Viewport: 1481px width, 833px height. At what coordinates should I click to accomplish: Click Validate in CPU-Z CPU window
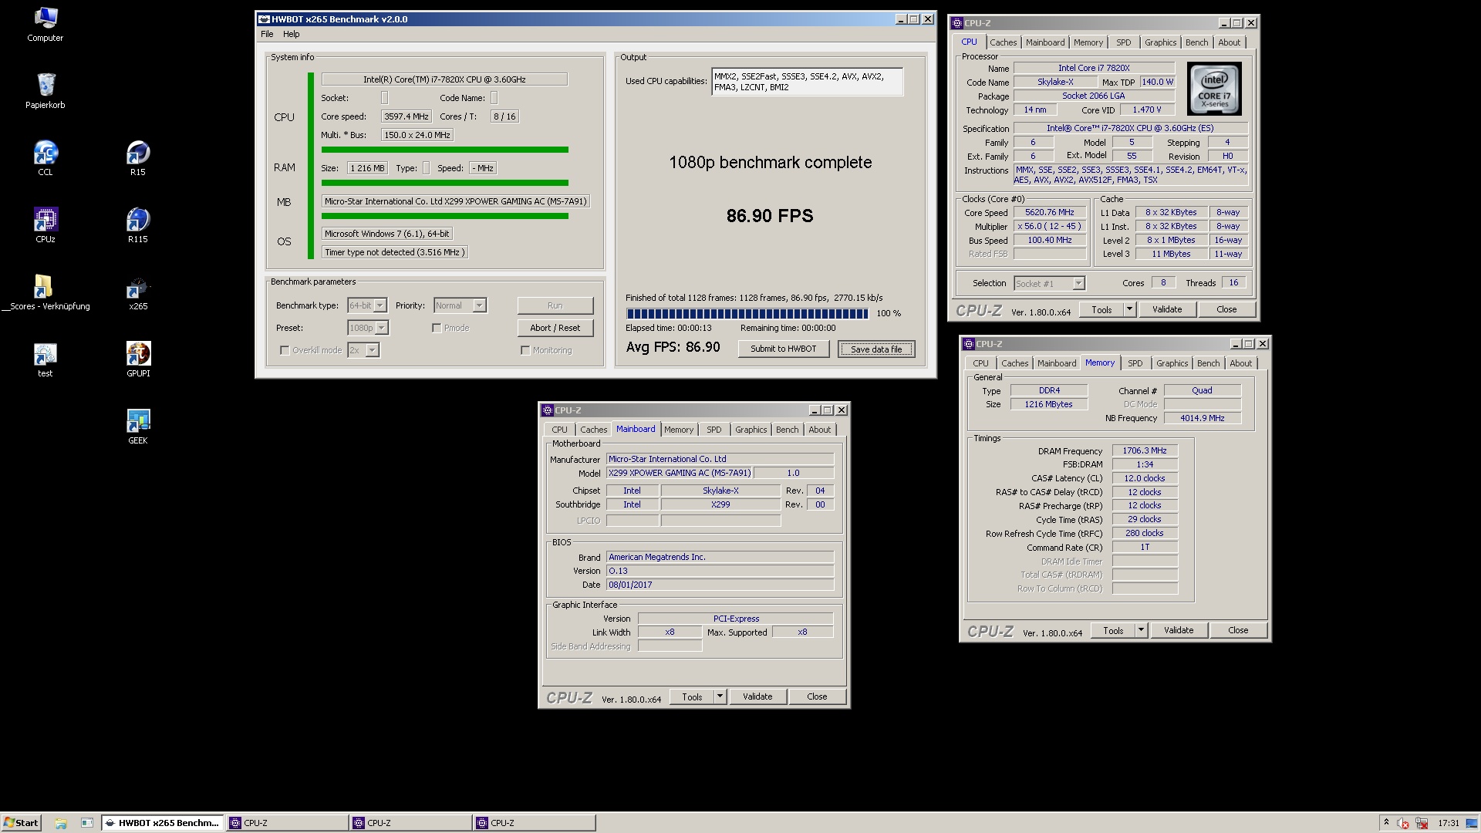pos(1166,309)
